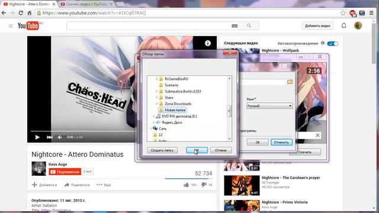Open the YouTube guide hamburger menu
The height and width of the screenshot is (213, 379).
tap(11, 26)
